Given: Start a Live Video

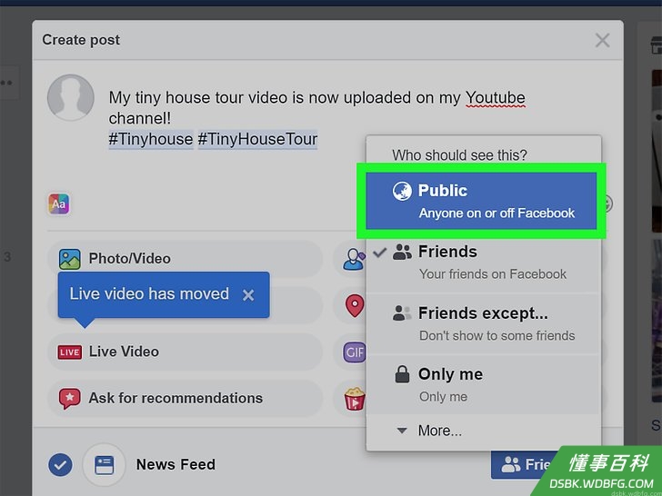Looking at the screenshot, I should click(x=185, y=352).
